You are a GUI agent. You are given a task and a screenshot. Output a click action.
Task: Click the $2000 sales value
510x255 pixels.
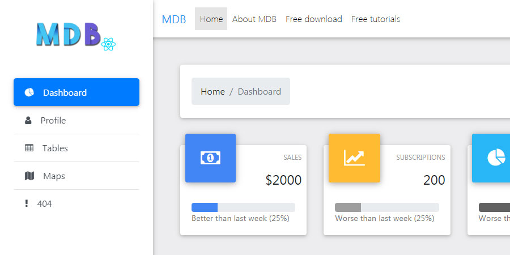pos(284,180)
